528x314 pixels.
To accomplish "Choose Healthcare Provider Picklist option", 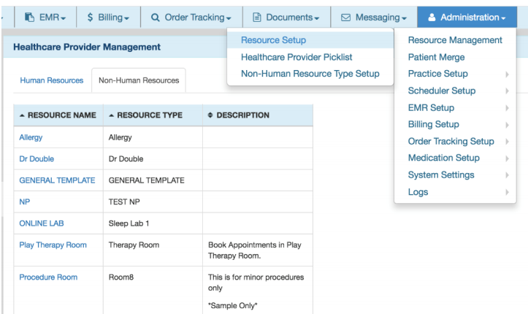I will click(x=296, y=57).
